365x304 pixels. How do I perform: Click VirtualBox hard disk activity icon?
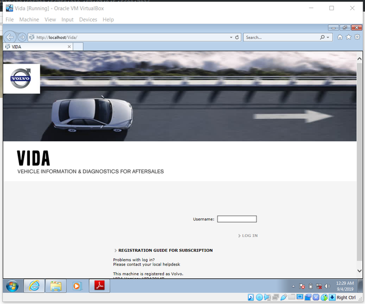click(251, 297)
